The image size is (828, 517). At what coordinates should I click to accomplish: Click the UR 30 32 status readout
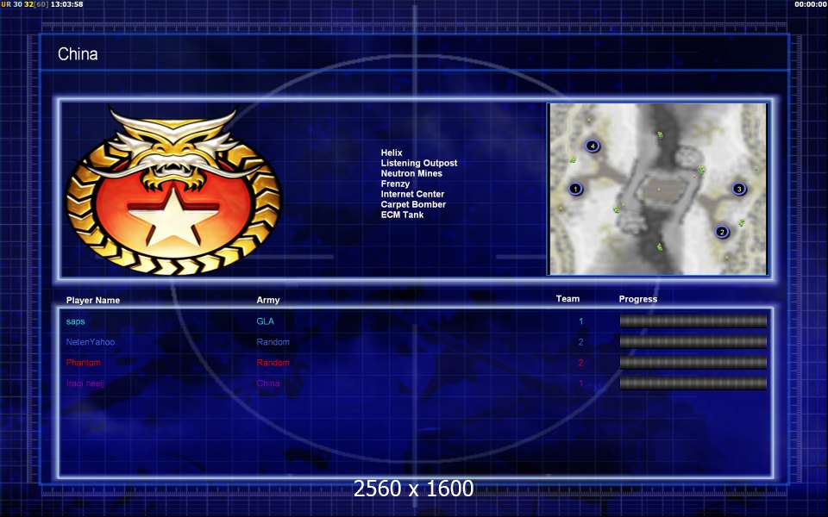[24, 4]
